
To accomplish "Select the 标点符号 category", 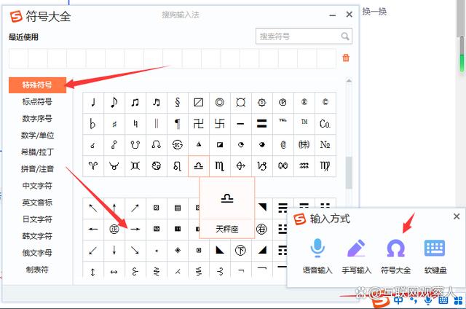I will click(37, 102).
